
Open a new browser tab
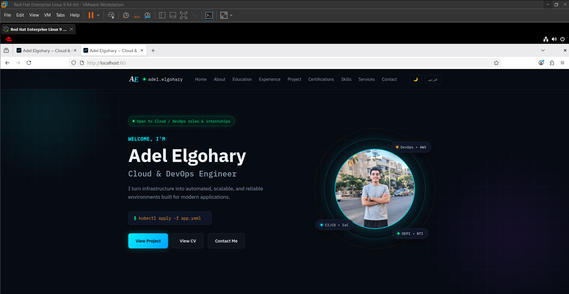tap(153, 51)
